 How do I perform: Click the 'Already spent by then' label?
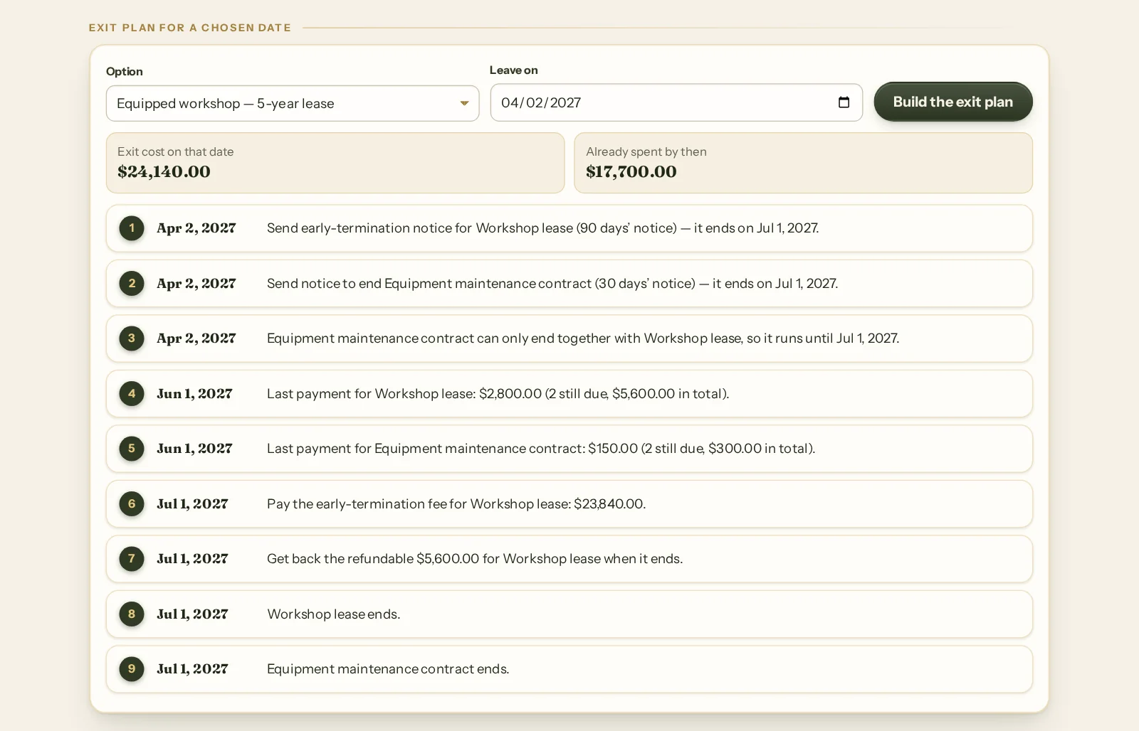[x=646, y=151]
